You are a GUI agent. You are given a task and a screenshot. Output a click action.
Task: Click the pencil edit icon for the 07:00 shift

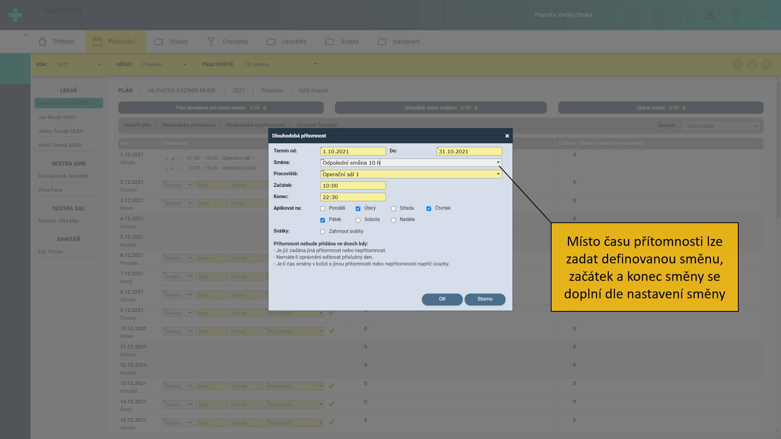[172, 159]
